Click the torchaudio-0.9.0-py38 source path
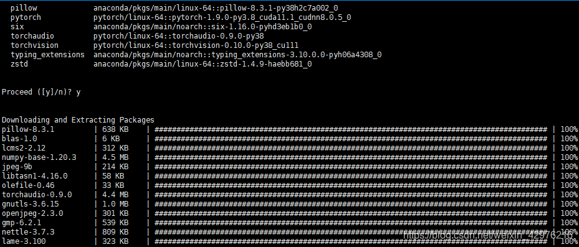This screenshot has width=579, height=247. 179,35
